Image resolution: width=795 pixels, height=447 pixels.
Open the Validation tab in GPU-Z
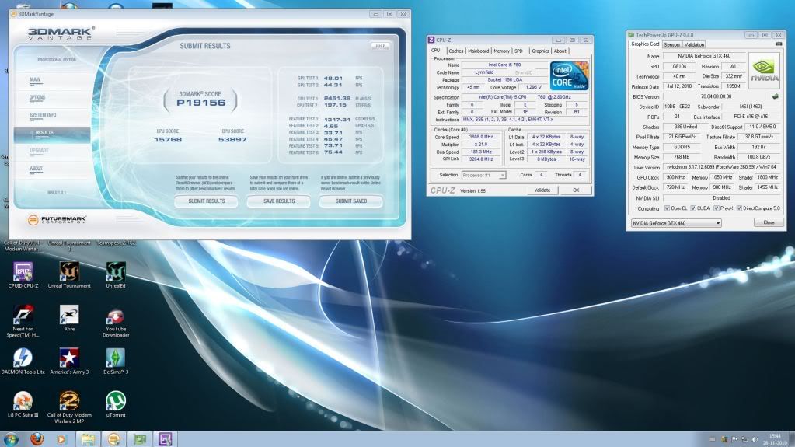coord(694,44)
